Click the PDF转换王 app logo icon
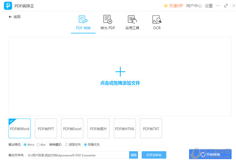 click(x=8, y=6)
